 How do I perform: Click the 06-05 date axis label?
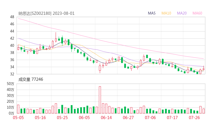point(84,118)
